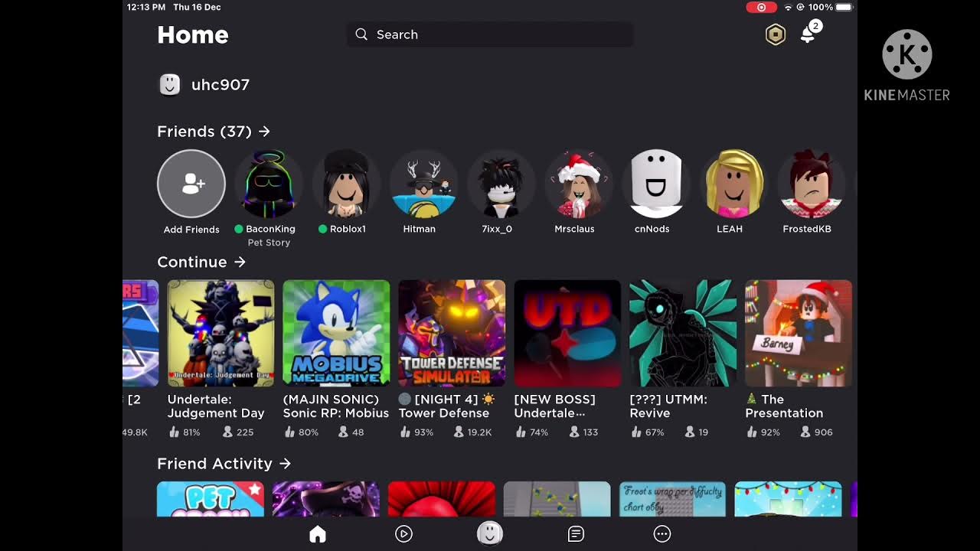The height and width of the screenshot is (551, 980).
Task: Click "[NEW BOSS] Undertale" title text
Action: [x=556, y=406]
